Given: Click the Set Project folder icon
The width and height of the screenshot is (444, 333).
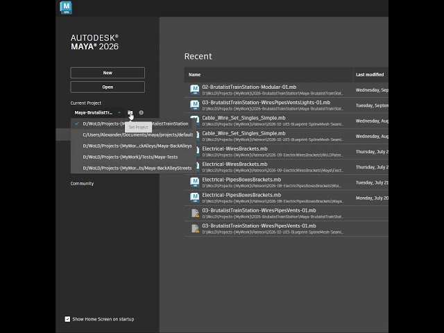Looking at the screenshot, I should tap(130, 112).
